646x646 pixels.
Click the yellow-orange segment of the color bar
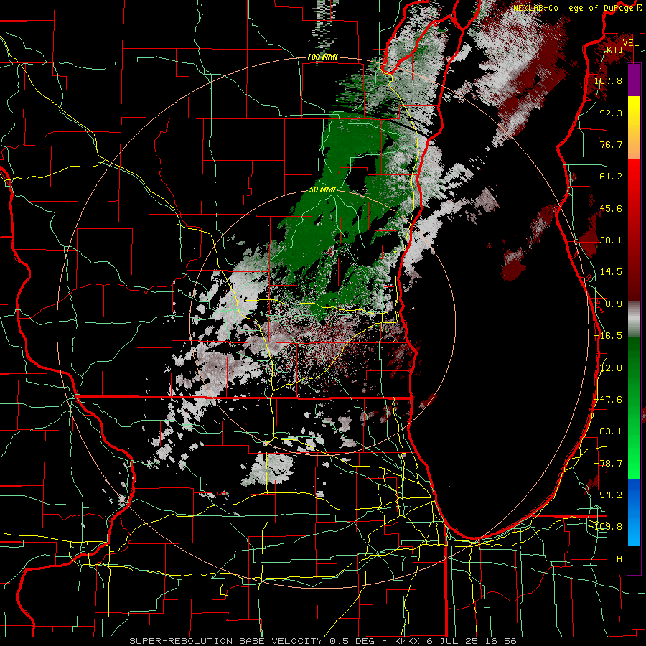[634, 128]
